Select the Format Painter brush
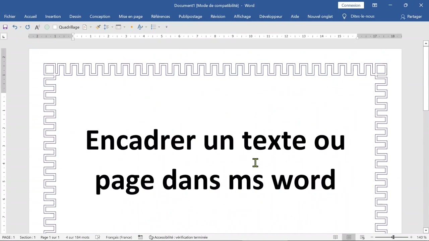 (x=98, y=27)
